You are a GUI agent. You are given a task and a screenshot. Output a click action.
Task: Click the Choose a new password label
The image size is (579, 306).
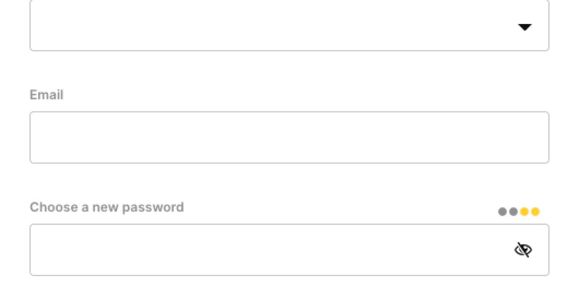[107, 207]
